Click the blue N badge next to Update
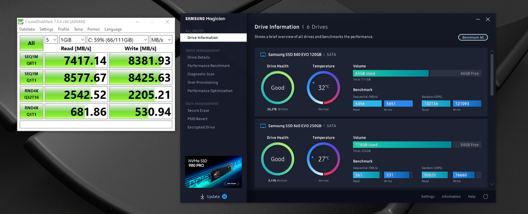Screen dimensions: 528x214 (224, 197)
